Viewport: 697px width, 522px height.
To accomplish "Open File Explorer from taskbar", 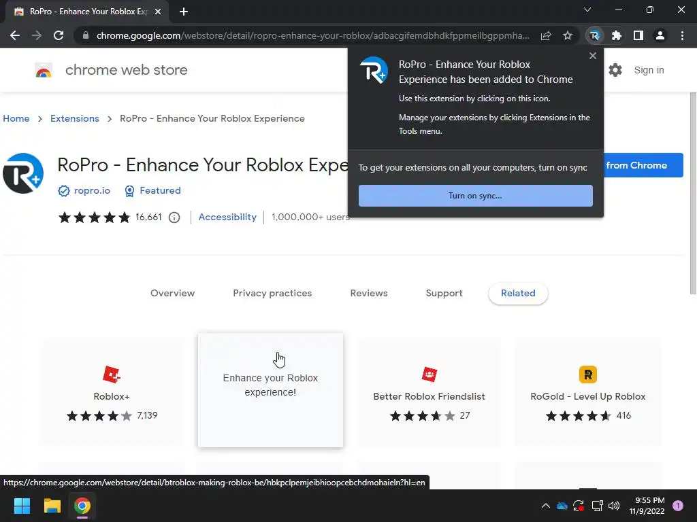I will [52, 506].
